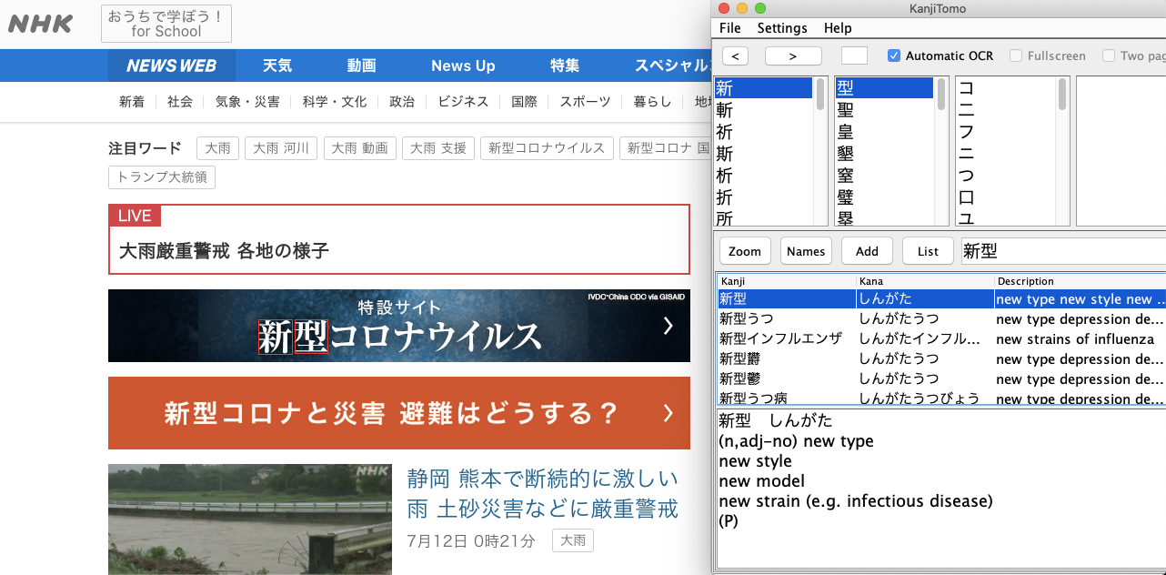Go to the 政治 category
The height and width of the screenshot is (575, 1166).
(x=402, y=102)
